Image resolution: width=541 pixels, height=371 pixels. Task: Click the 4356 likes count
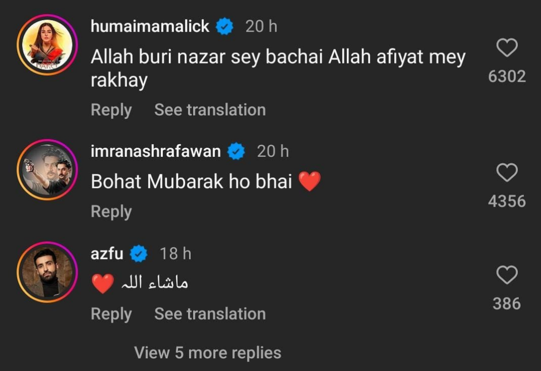507,202
